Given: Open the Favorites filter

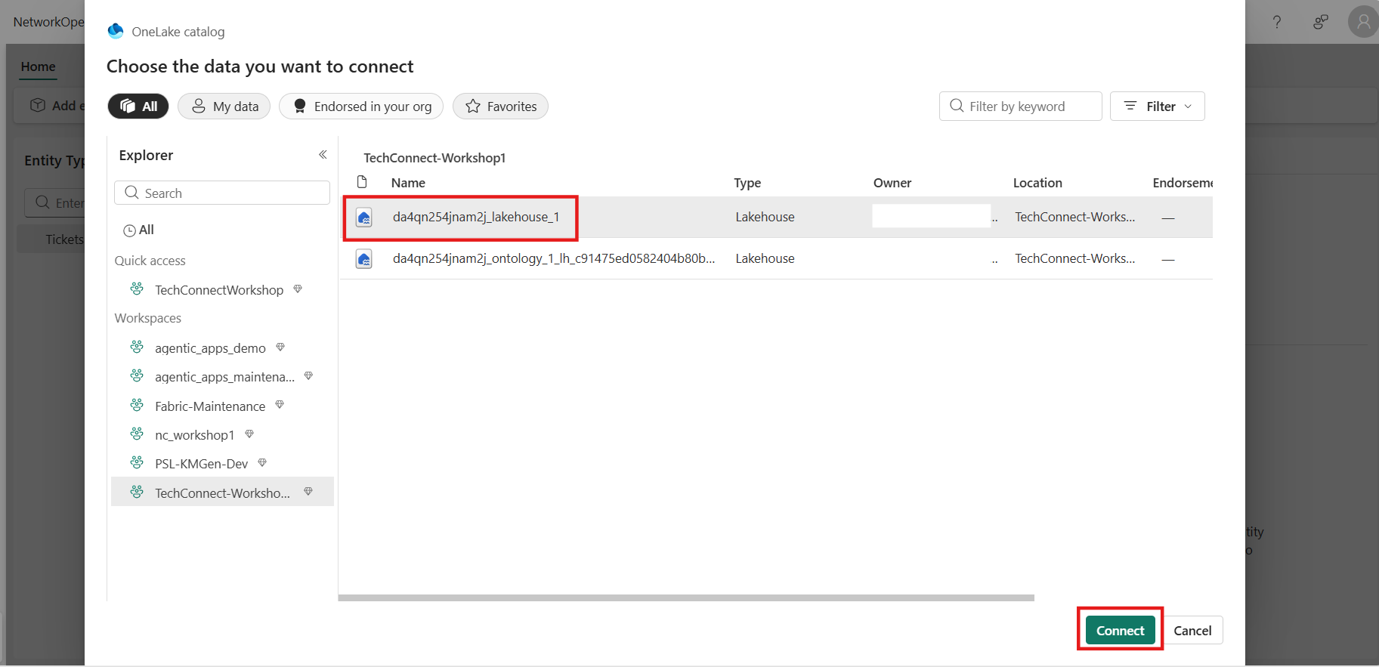Looking at the screenshot, I should [500, 107].
